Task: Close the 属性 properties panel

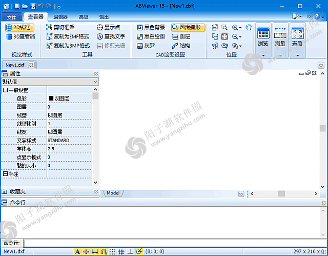Action: (x=96, y=73)
